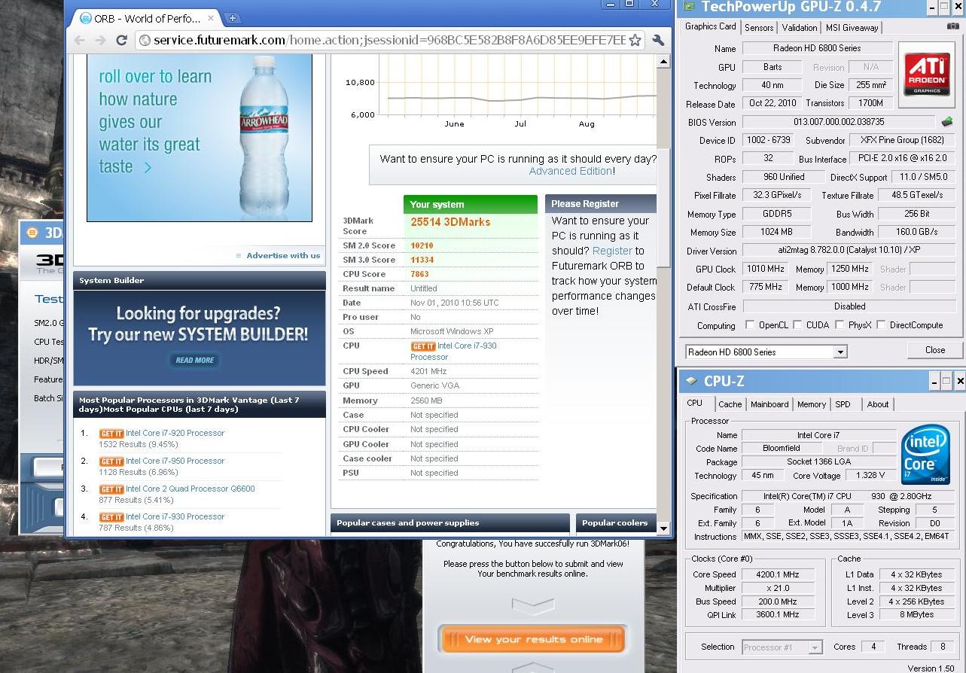Click the GPU-Z title bar icon
The height and width of the screenshot is (673, 966).
689,8
